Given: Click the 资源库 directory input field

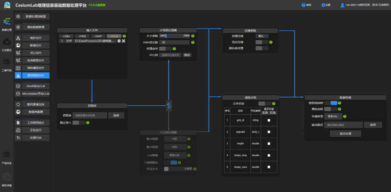Looking at the screenshot, I should click(90, 115).
